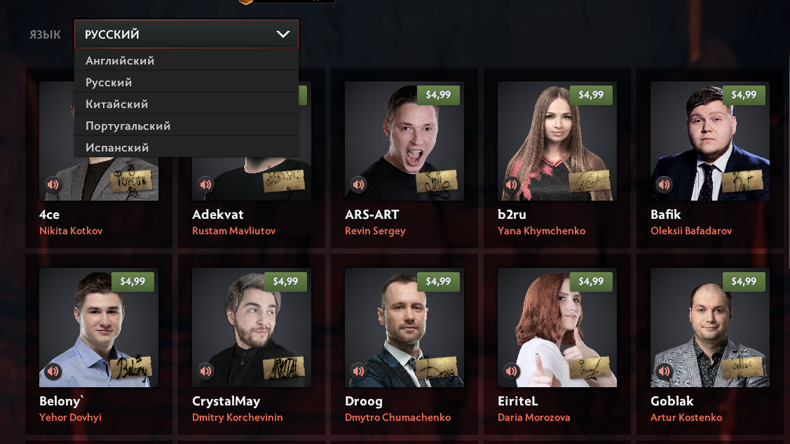Screen dimensions: 790x444
Task: Select Португальский language option
Action: click(x=186, y=126)
